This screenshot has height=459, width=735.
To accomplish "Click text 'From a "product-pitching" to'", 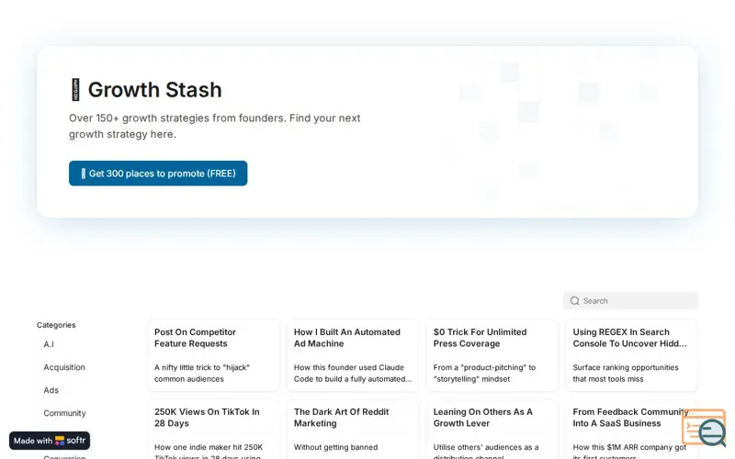I will [x=484, y=368].
